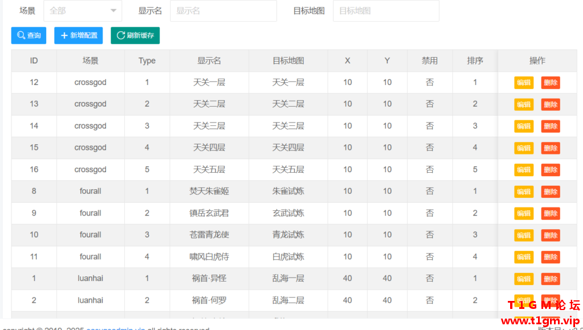Select the ID column header
The width and height of the screenshot is (583, 330).
click(x=34, y=60)
